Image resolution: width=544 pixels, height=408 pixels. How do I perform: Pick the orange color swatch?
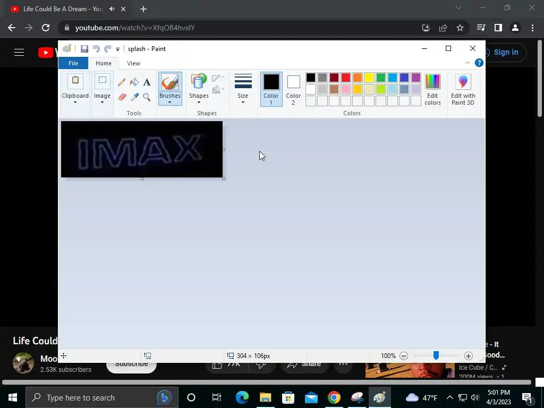[358, 78]
